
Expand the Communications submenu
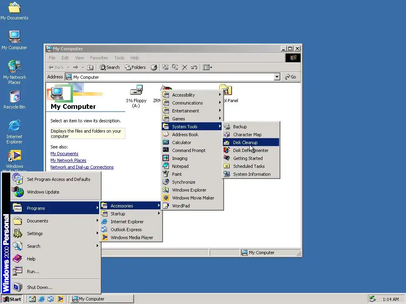point(192,103)
